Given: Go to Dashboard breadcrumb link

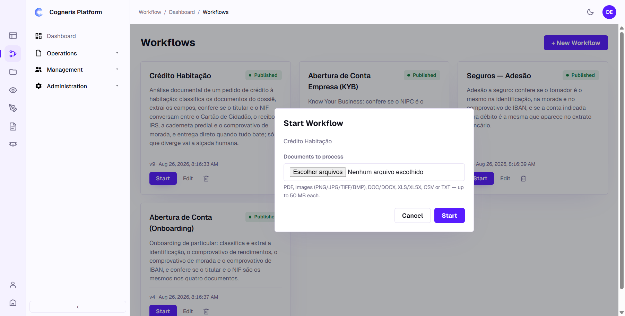Looking at the screenshot, I should coord(182,12).
